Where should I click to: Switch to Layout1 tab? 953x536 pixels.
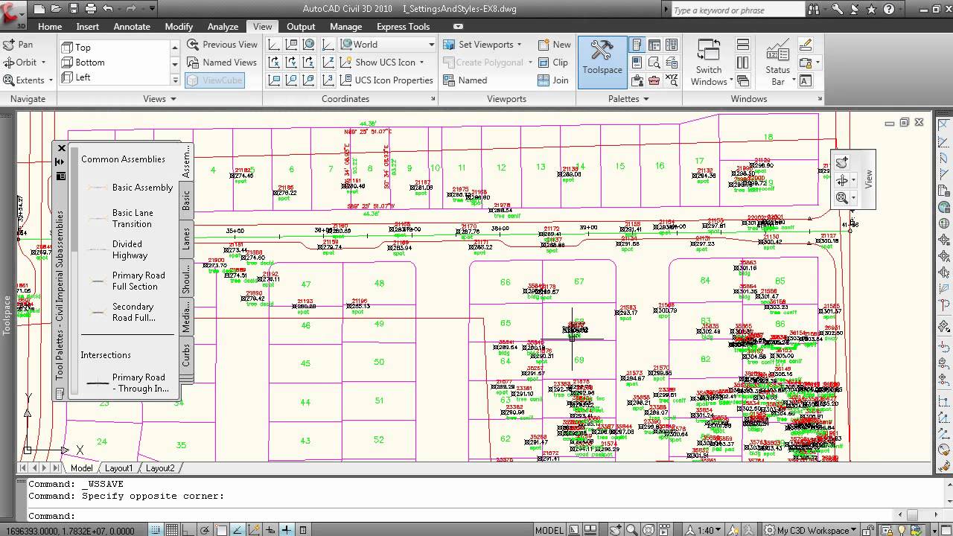tap(119, 468)
